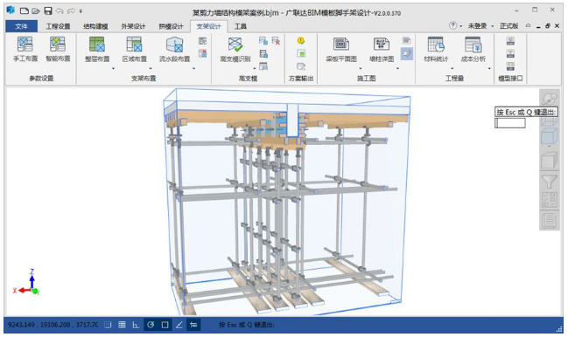Expand the 梁板平面图 dropdown arrow
This screenshot has height=337, width=568.
tap(361, 68)
